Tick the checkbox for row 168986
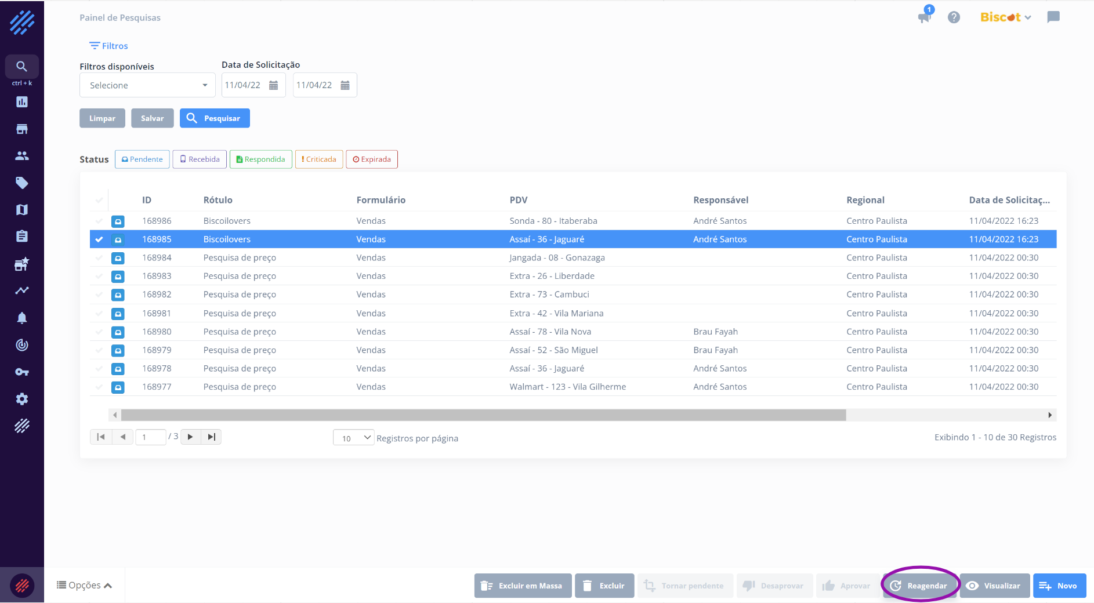Image resolution: width=1094 pixels, height=603 pixels. tap(99, 221)
